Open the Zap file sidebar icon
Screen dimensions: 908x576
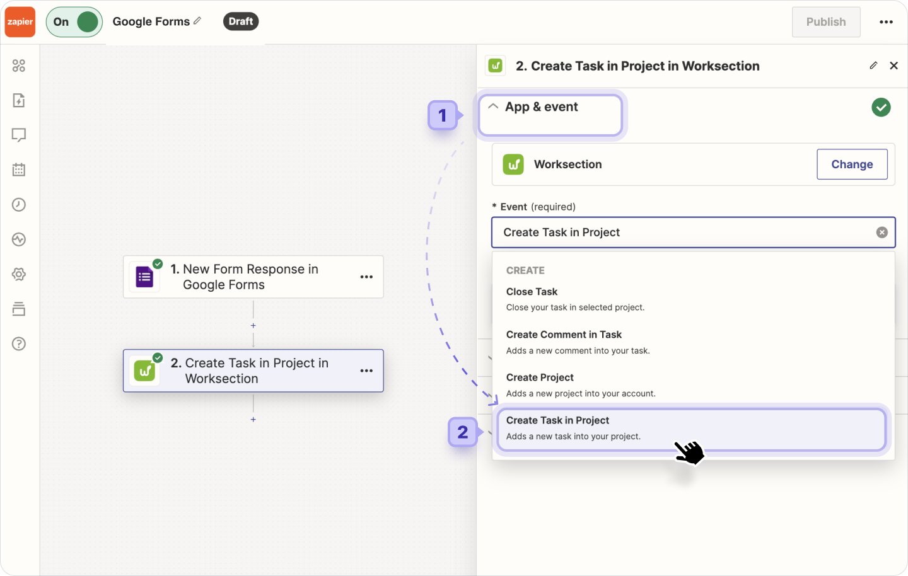click(19, 100)
